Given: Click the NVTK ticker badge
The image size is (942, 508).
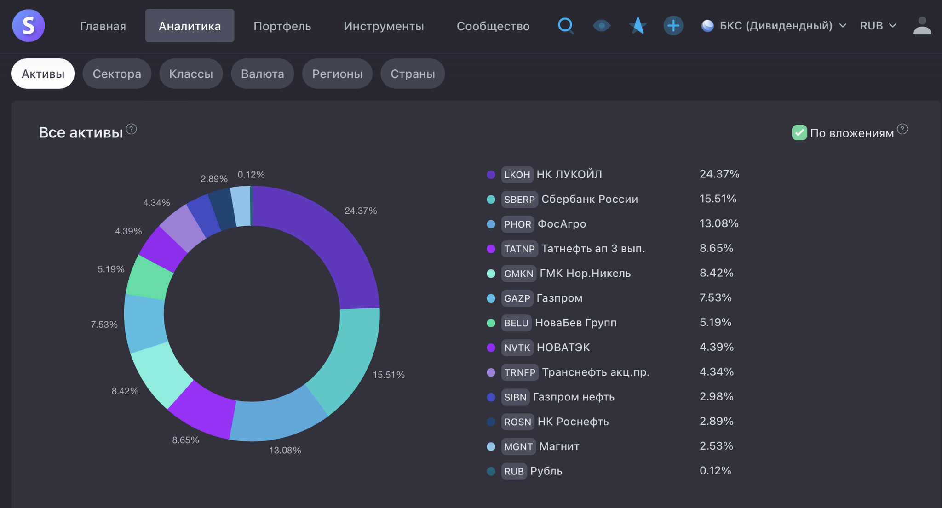Looking at the screenshot, I should tap(517, 348).
